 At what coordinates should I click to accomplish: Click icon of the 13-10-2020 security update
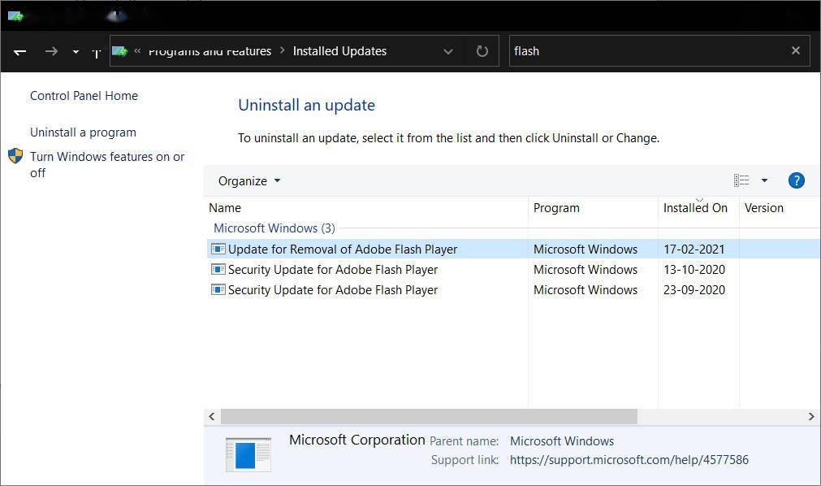218,269
